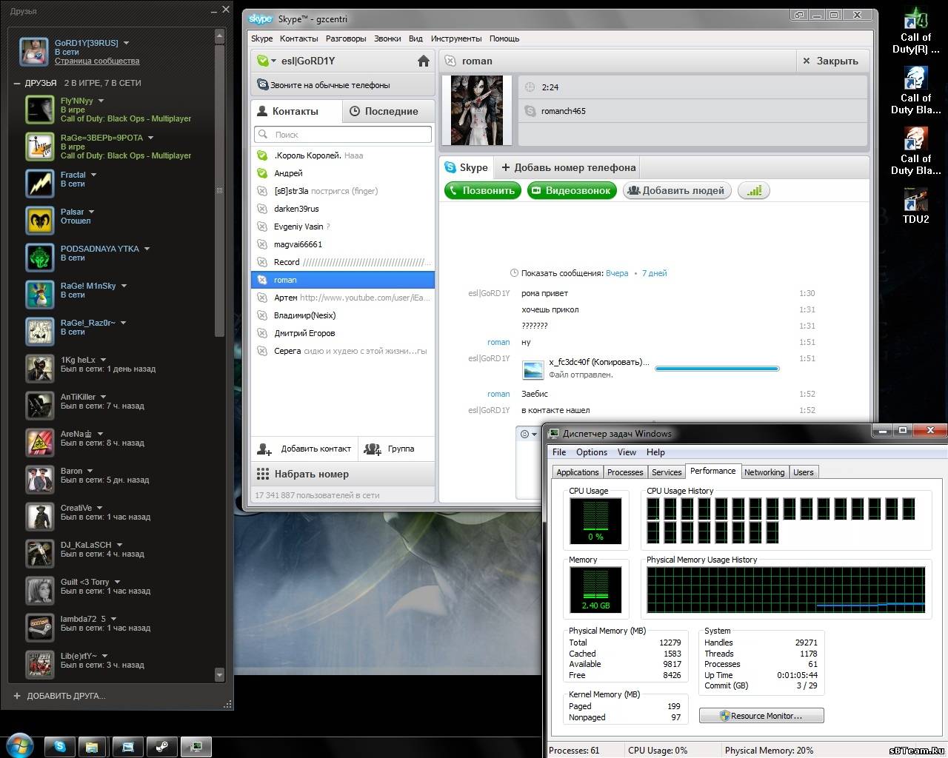The image size is (948, 758).
Task: Select contact 'Evgeniy Vasin' in Skype
Action: (343, 227)
